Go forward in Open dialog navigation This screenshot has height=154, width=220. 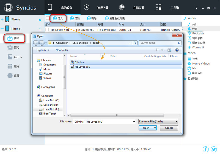[x=42, y=43]
